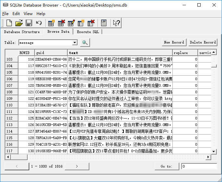Click the New Record button
The width and height of the screenshot is (222, 182).
click(x=174, y=42)
